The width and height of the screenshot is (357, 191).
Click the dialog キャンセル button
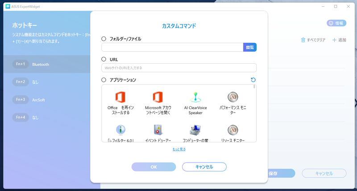[x=204, y=167]
